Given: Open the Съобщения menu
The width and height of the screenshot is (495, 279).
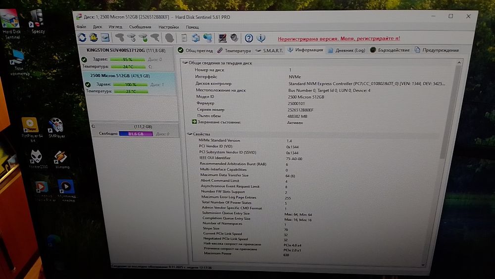Looking at the screenshot, I should (x=140, y=27).
